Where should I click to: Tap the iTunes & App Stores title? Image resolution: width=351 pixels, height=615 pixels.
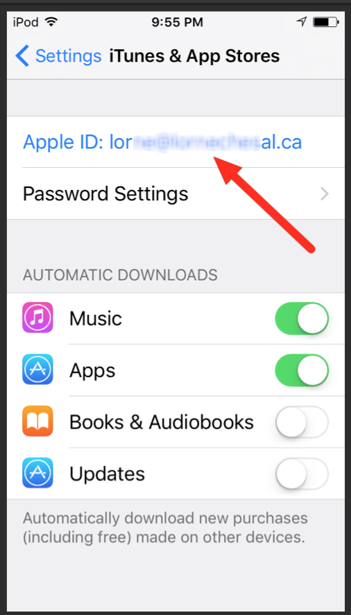194,55
